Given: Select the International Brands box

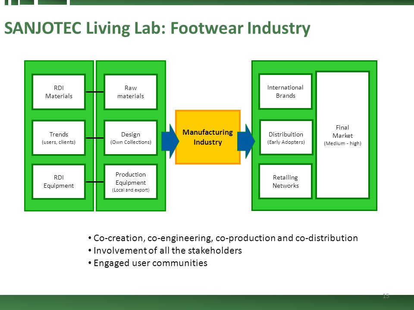Looking at the screenshot, I should tap(285, 91).
